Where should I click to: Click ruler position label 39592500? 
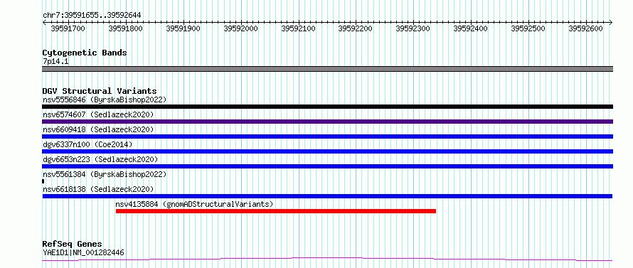pos(528,28)
